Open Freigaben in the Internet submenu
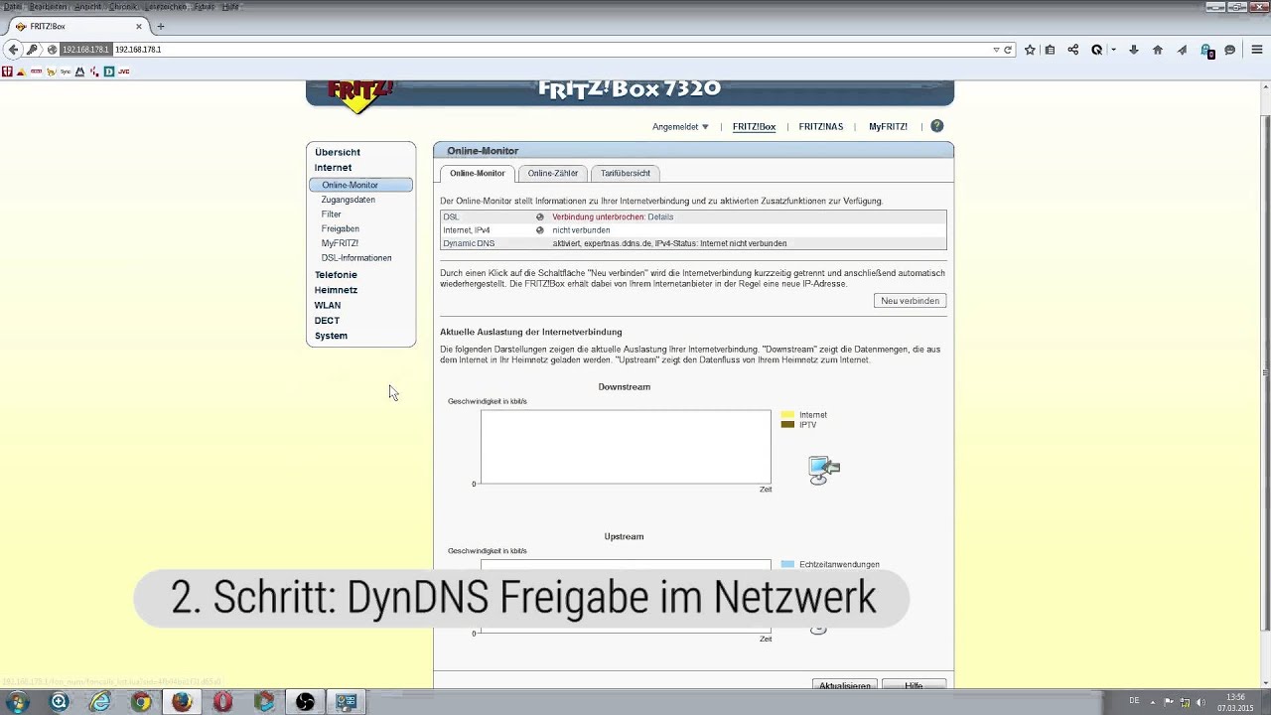1271x715 pixels. (x=341, y=228)
